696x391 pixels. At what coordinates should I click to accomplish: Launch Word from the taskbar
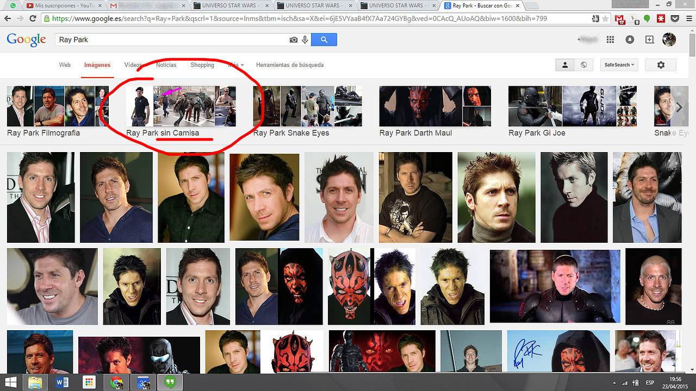[63, 382]
